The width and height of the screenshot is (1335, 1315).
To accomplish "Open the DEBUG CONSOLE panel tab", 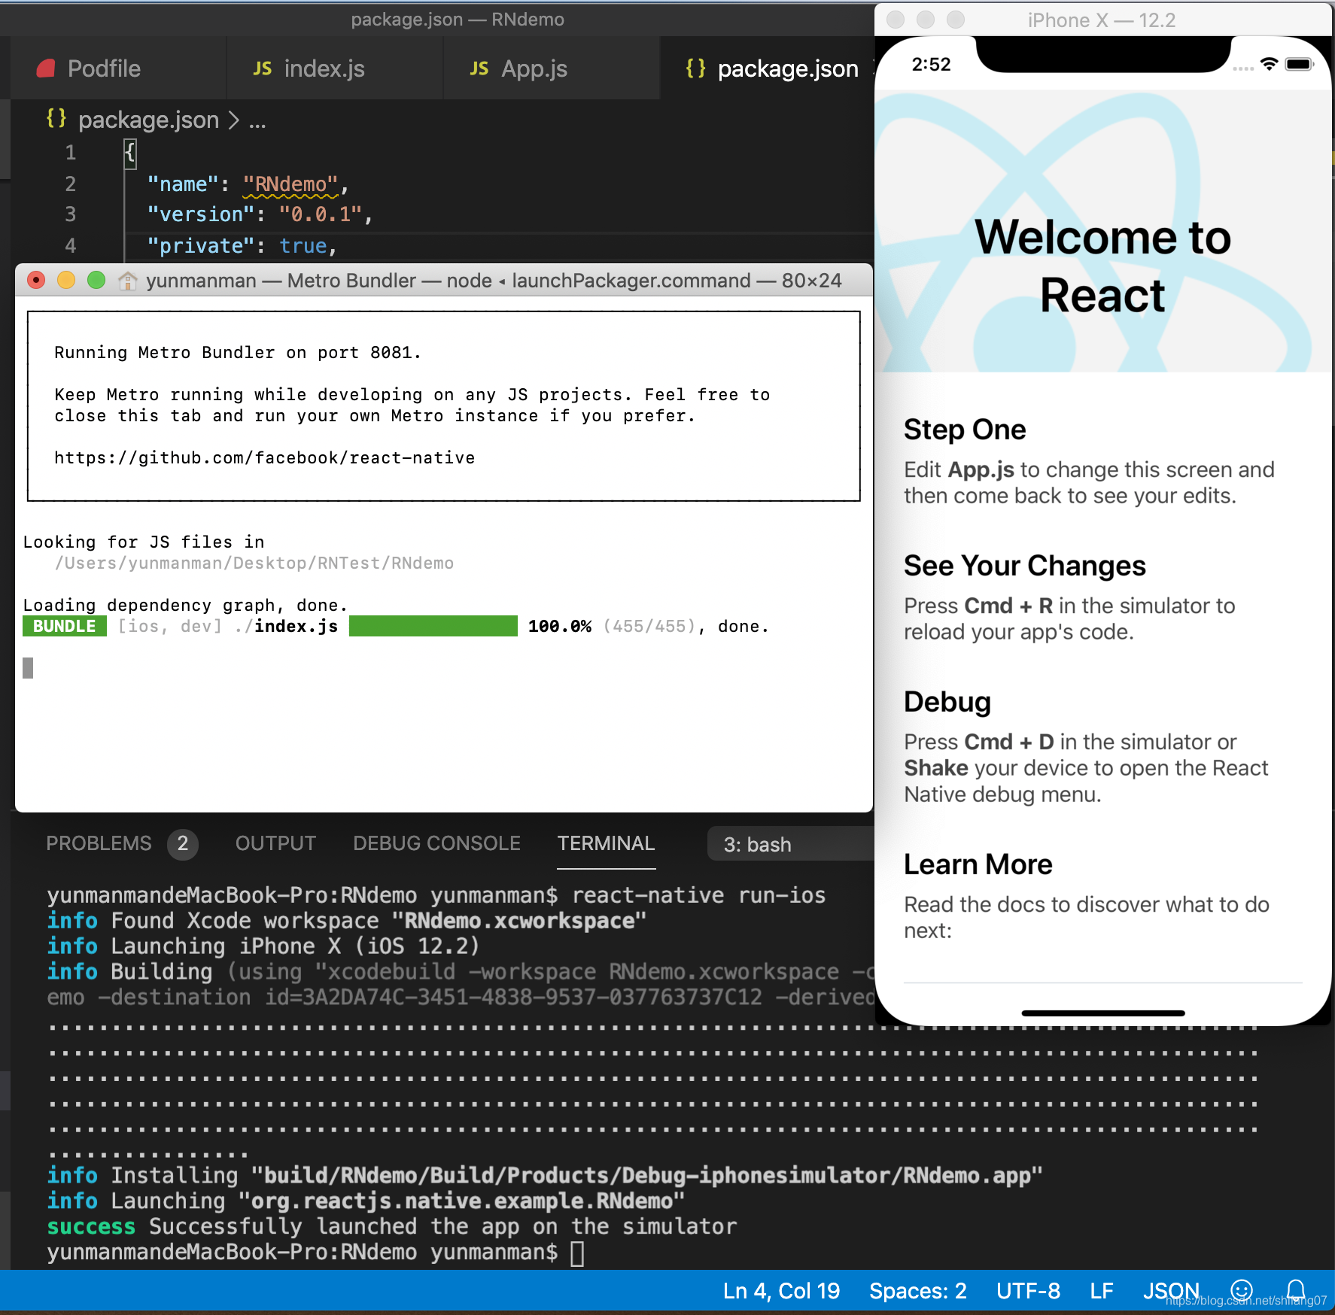I will pyautogui.click(x=436, y=843).
